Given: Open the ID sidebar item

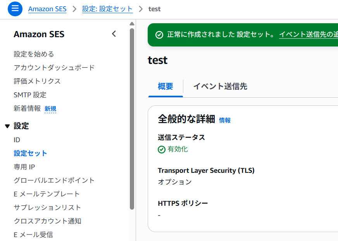Looking at the screenshot, I should tap(17, 140).
